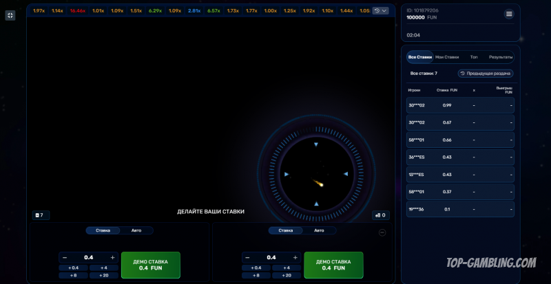Image resolution: width=551 pixels, height=284 pixels.
Task: Click the fullscreen toggle icon at top left
Action: [x=10, y=15]
